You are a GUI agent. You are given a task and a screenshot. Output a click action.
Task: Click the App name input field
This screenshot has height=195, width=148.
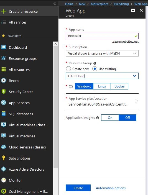102,36
